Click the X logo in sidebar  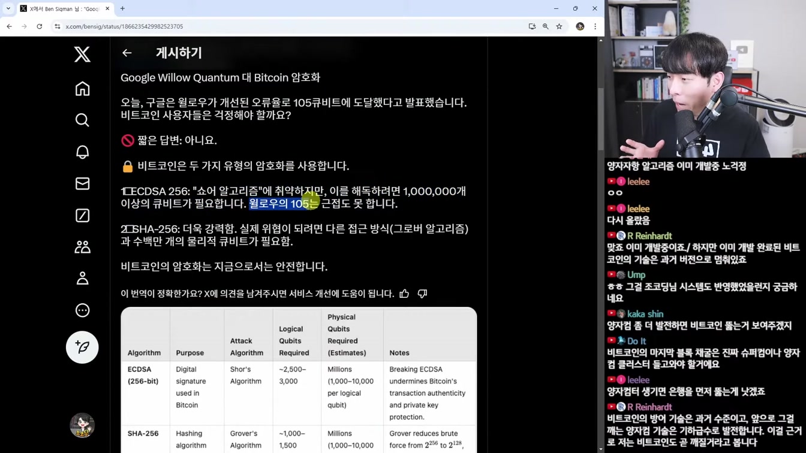pos(82,55)
